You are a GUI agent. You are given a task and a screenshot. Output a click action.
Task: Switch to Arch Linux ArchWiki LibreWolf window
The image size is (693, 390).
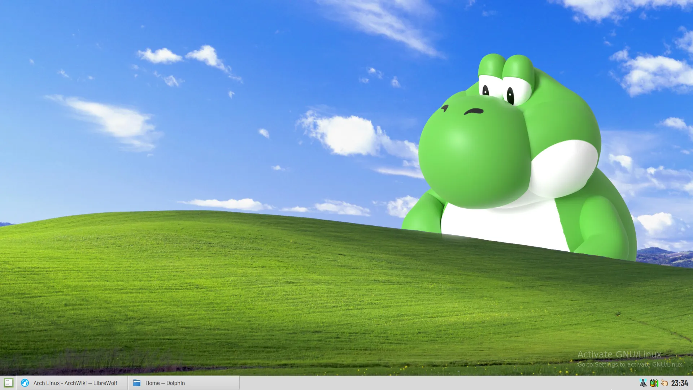click(72, 383)
